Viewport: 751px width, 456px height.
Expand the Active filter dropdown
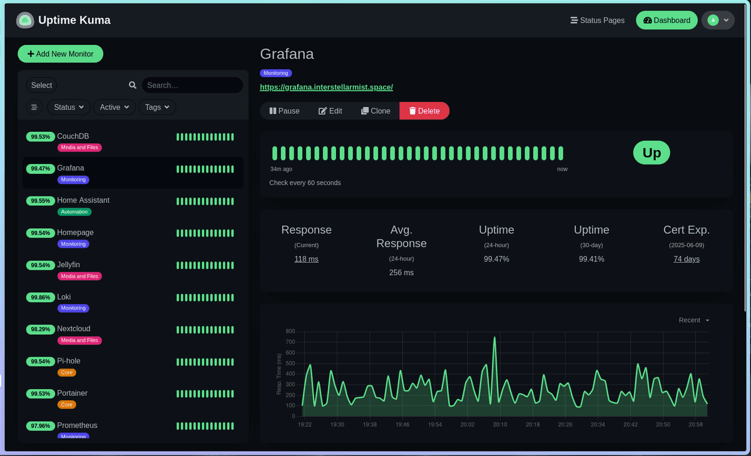[x=115, y=107]
